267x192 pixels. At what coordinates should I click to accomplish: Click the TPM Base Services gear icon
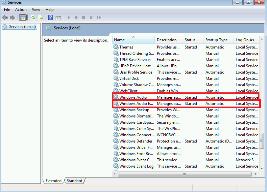coord(116,59)
